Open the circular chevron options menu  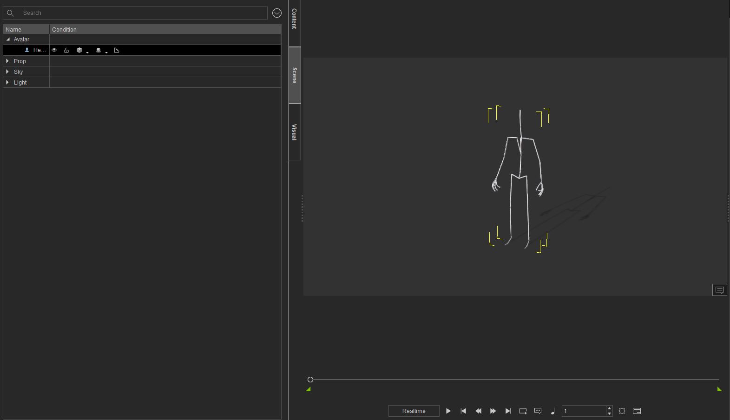[x=277, y=13]
